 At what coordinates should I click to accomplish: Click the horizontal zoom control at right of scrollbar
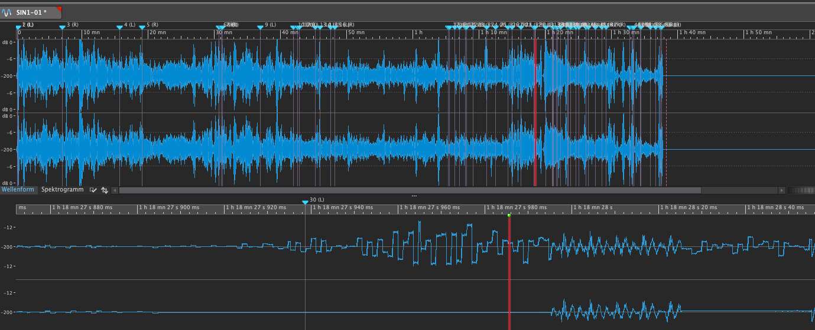[801, 190]
